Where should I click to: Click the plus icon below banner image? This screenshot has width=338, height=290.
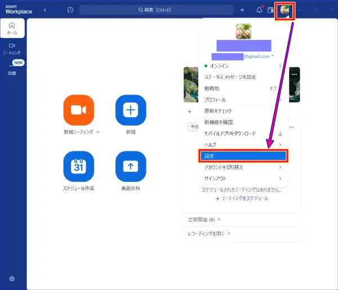coord(189,111)
